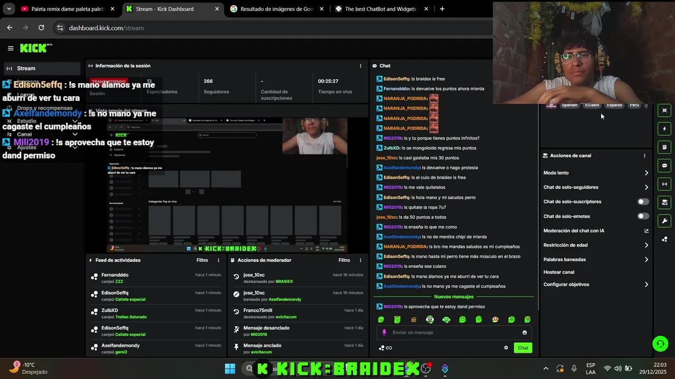Insert the headphones skull emote
This screenshot has width=675, height=379.
[430, 320]
